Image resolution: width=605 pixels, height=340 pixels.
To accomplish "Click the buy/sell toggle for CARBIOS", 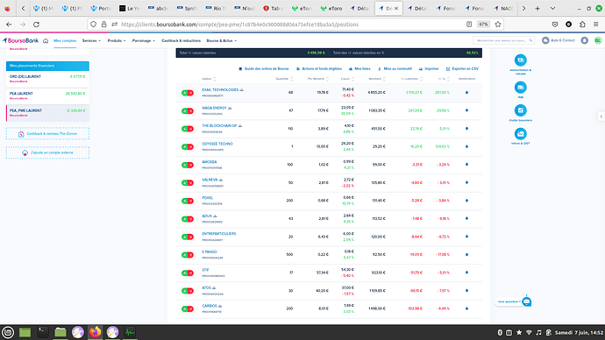I will coord(188,308).
